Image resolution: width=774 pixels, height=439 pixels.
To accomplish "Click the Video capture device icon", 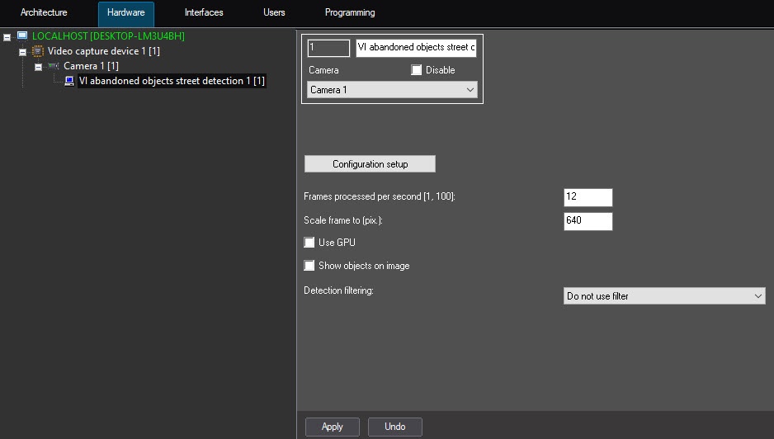I will pos(38,51).
